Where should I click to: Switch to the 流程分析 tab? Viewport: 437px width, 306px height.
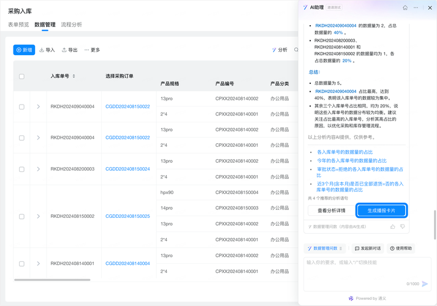coord(71,25)
